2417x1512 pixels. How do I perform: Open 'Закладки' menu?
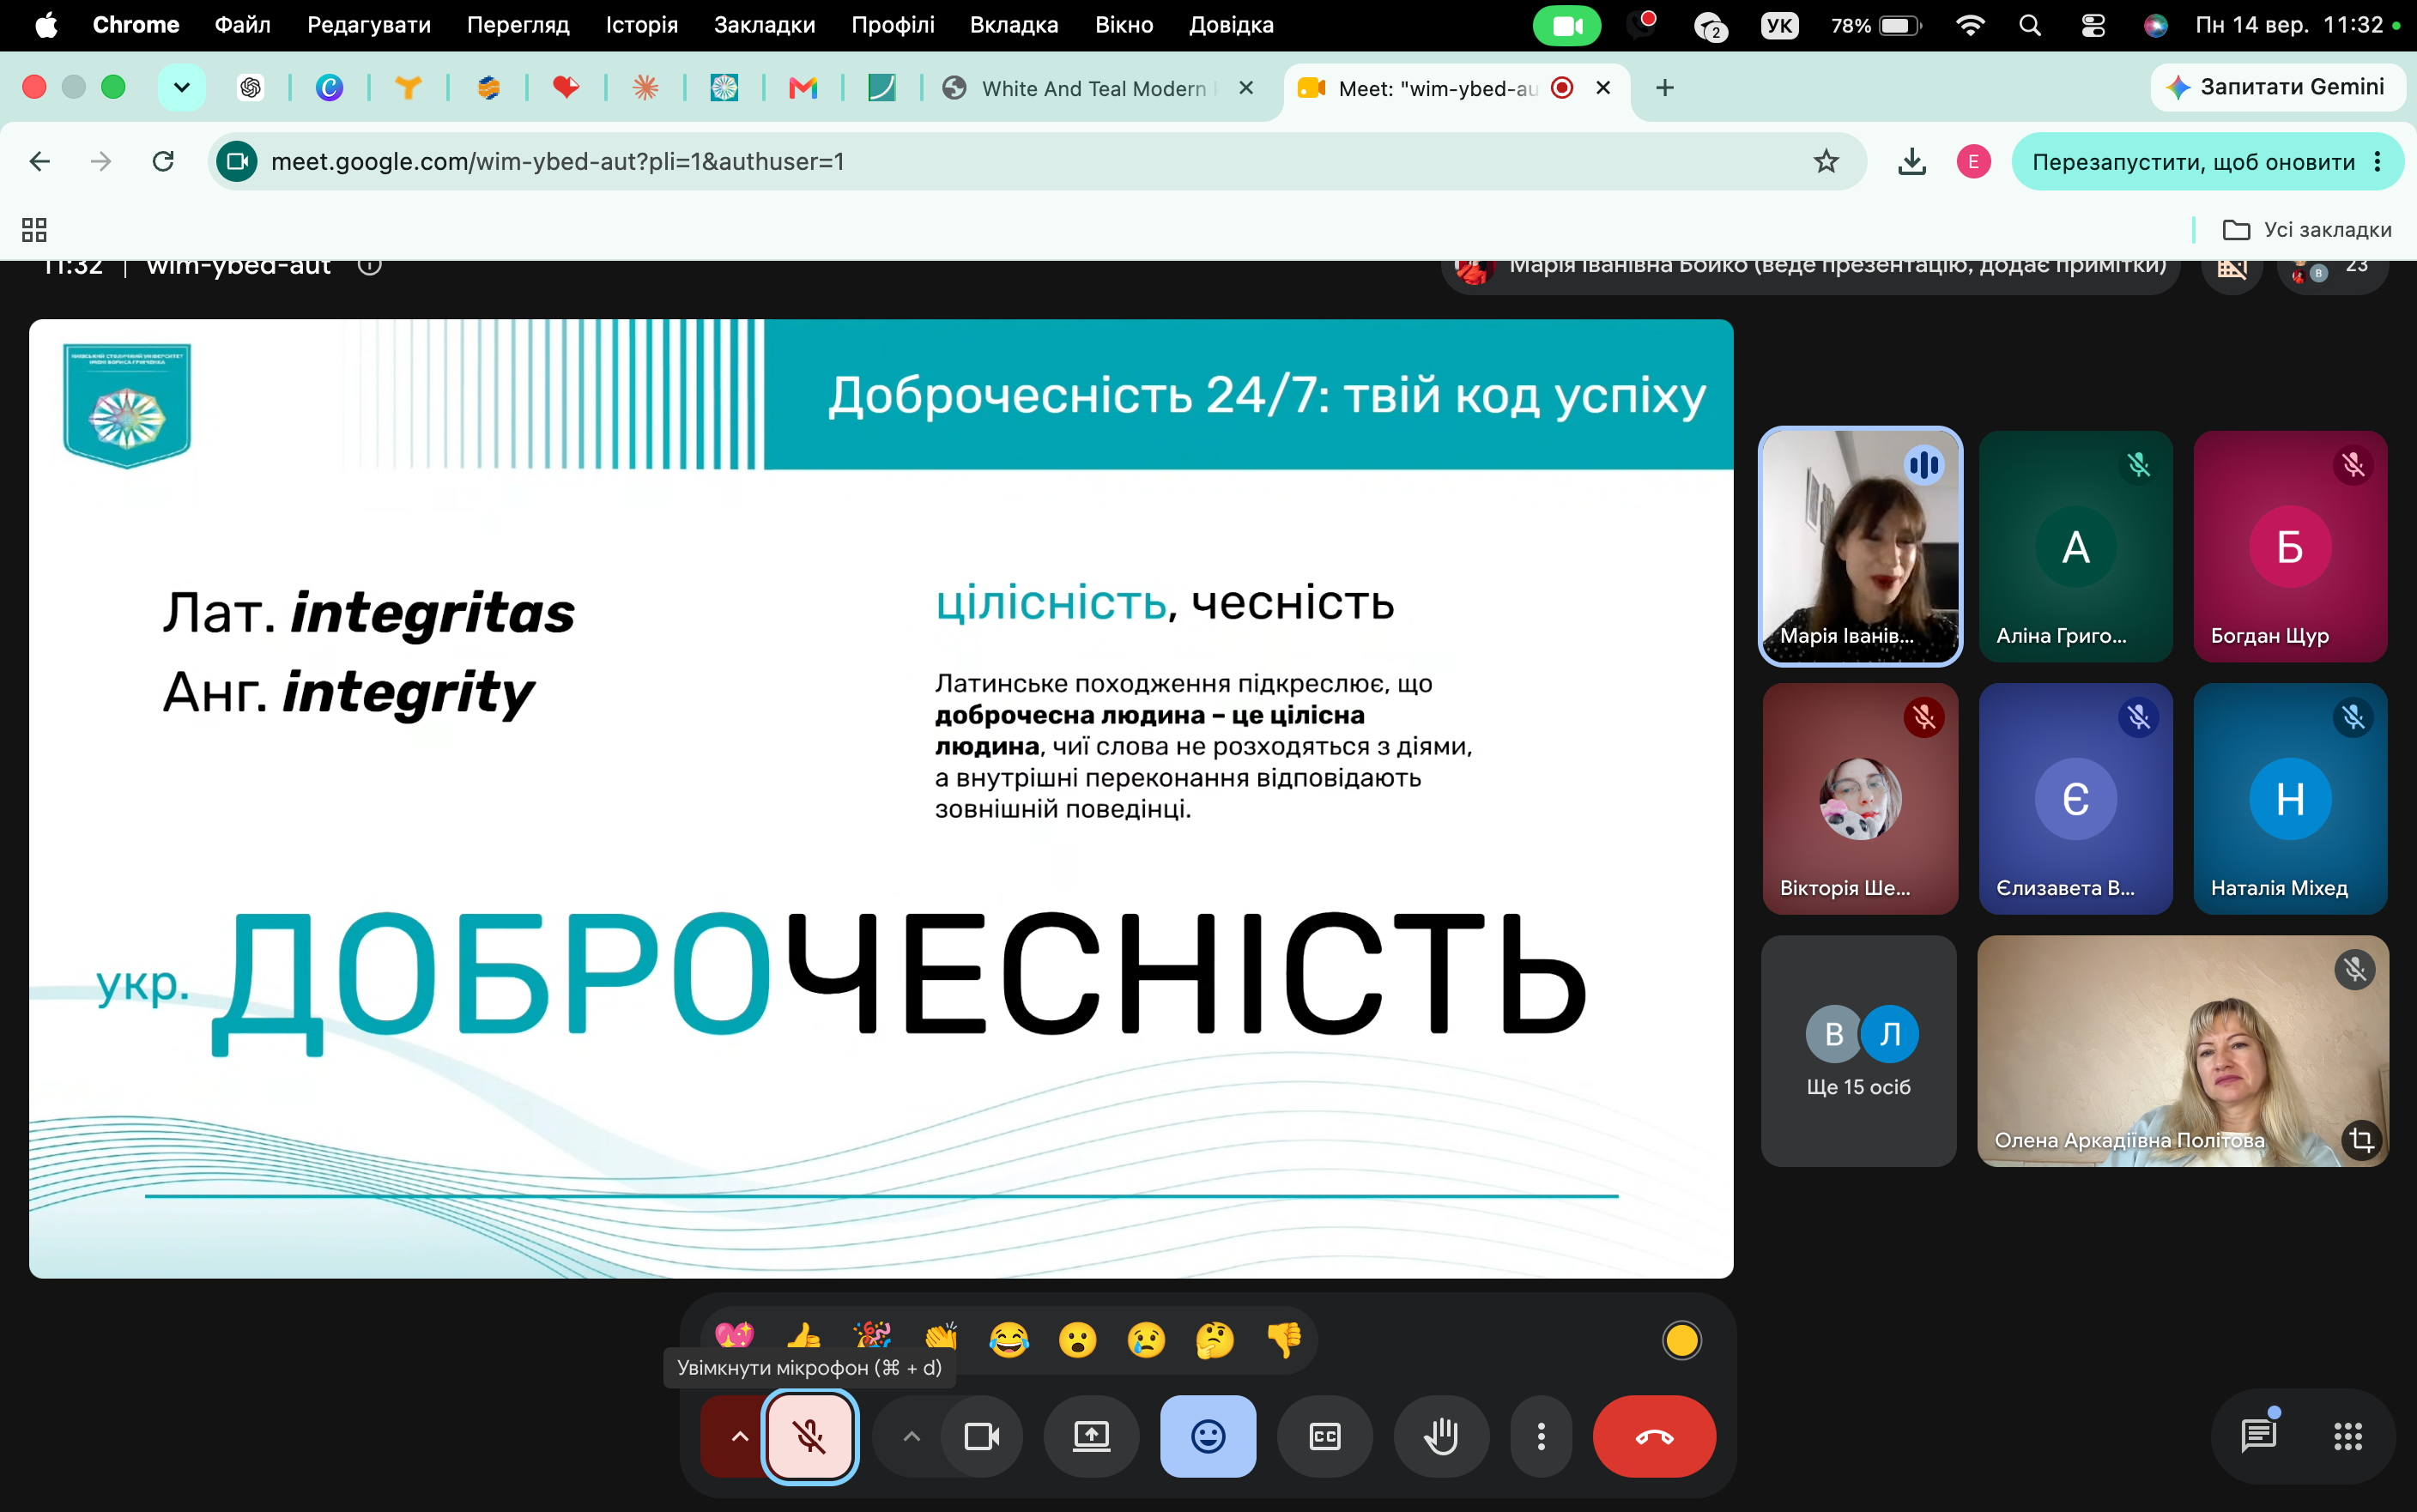pos(764,25)
